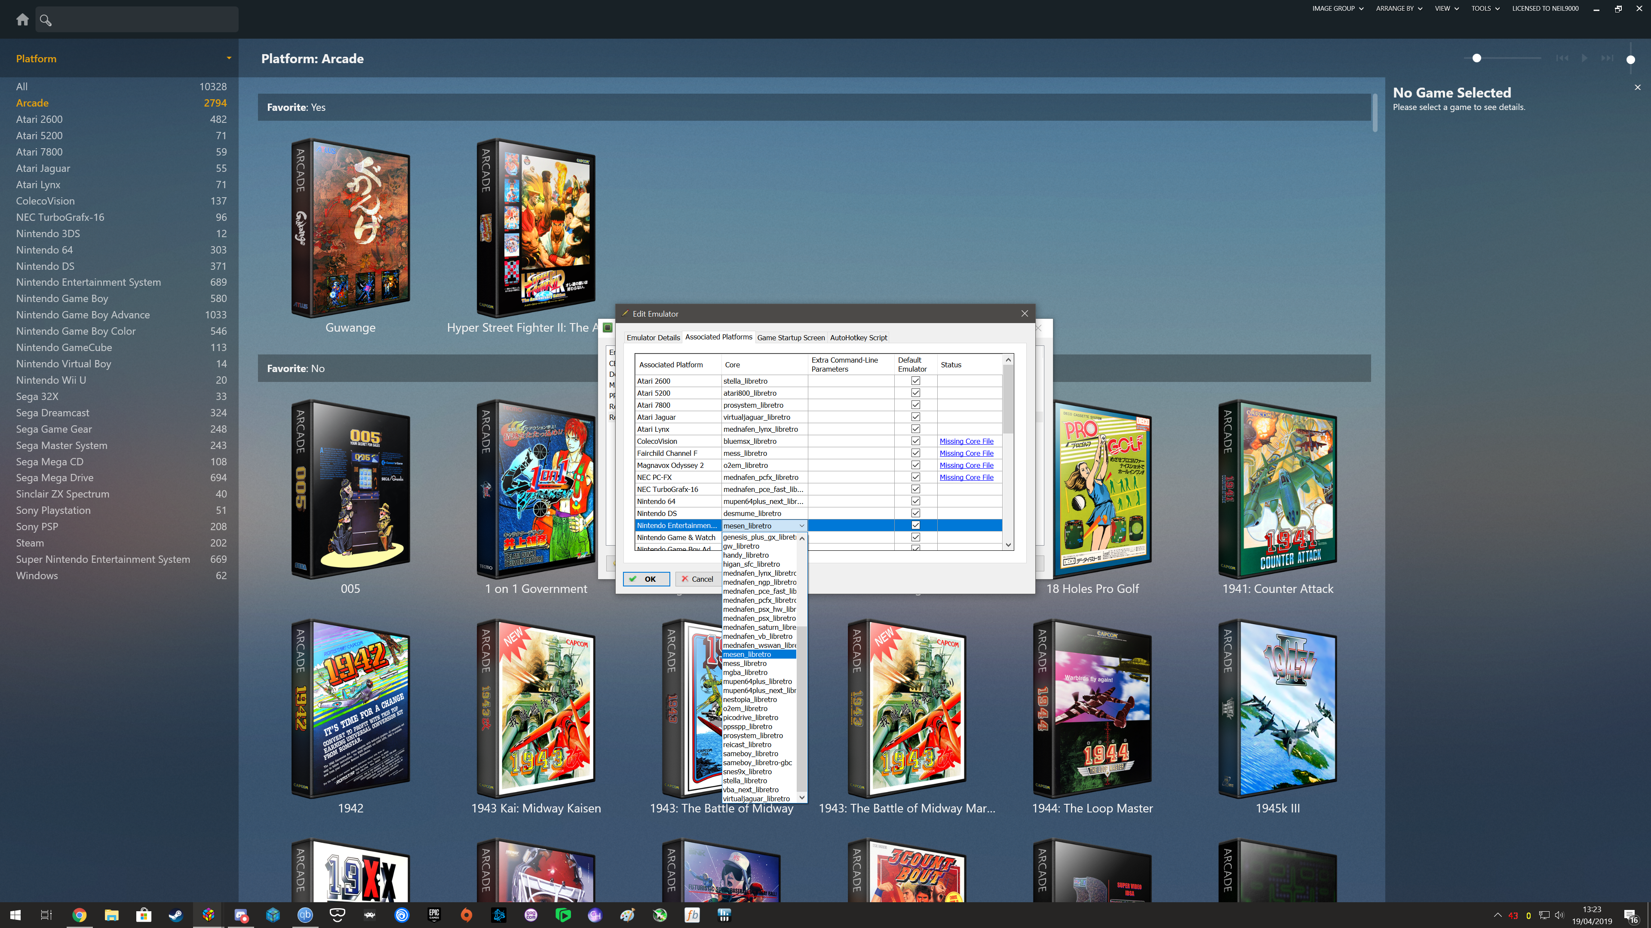The height and width of the screenshot is (928, 1651).
Task: Open Missing Core File link for Fairchild Channel F
Action: tap(967, 453)
